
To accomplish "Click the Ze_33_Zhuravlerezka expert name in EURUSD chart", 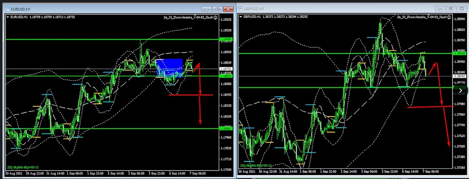I will (189, 17).
